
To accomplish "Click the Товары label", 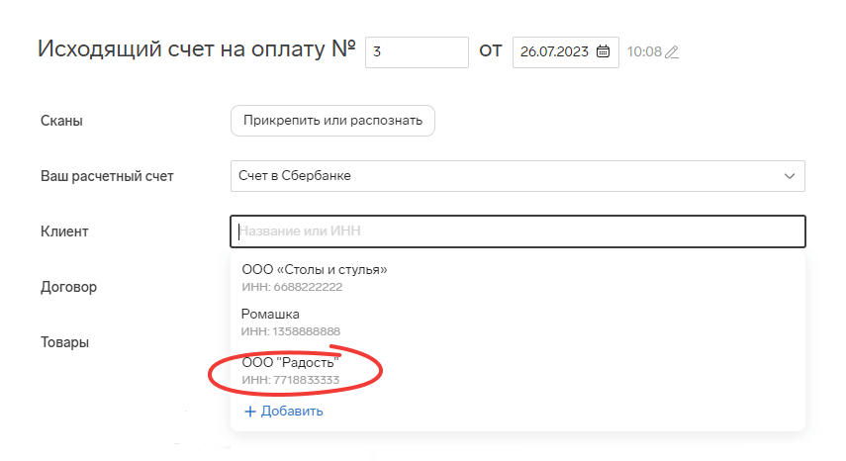I will click(x=64, y=342).
